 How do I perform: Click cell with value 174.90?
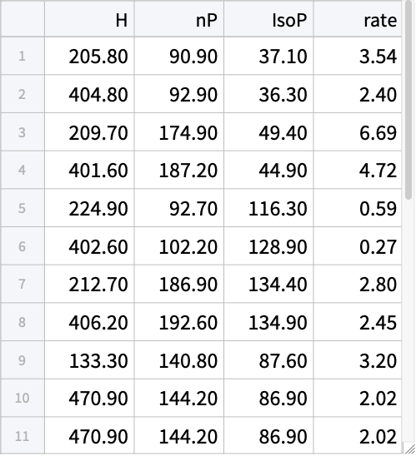(179, 132)
